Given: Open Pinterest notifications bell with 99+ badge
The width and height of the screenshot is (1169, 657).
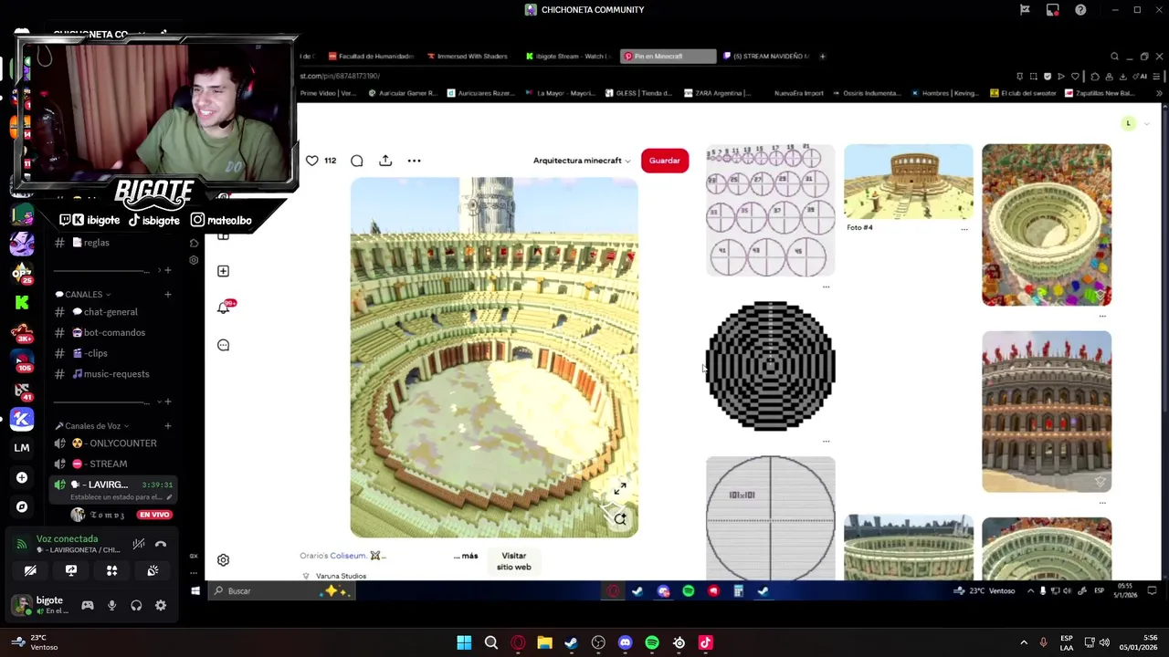Looking at the screenshot, I should click(x=223, y=308).
